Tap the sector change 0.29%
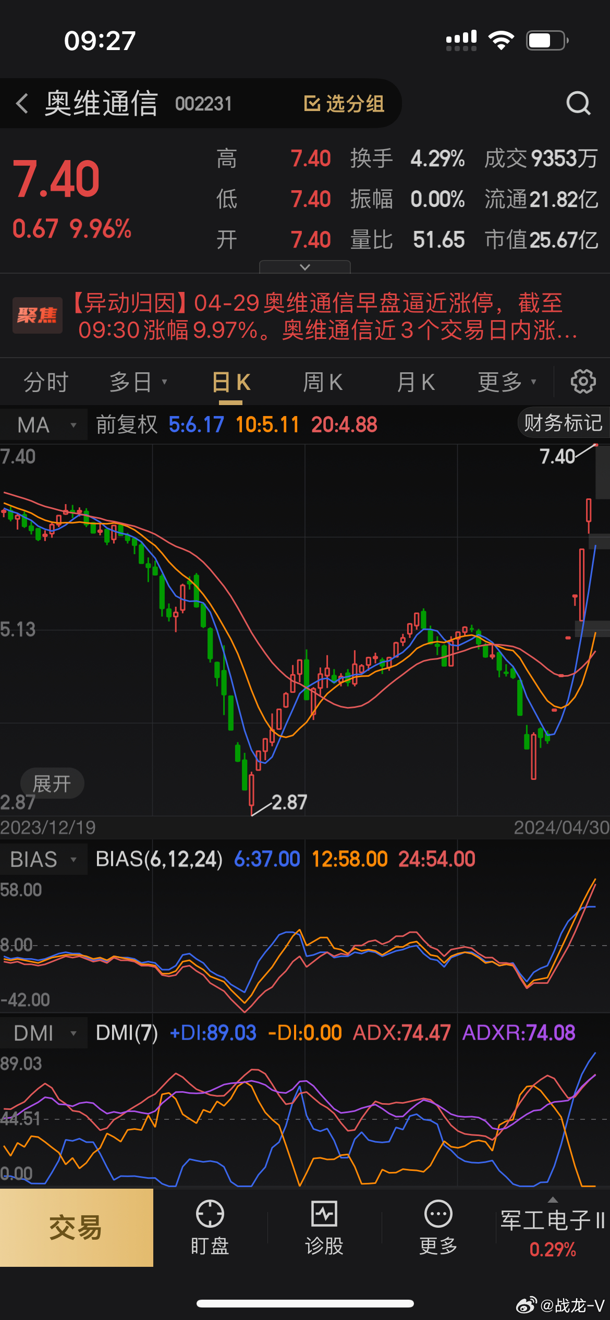Viewport: 610px width, 1320px height. pos(553,1250)
